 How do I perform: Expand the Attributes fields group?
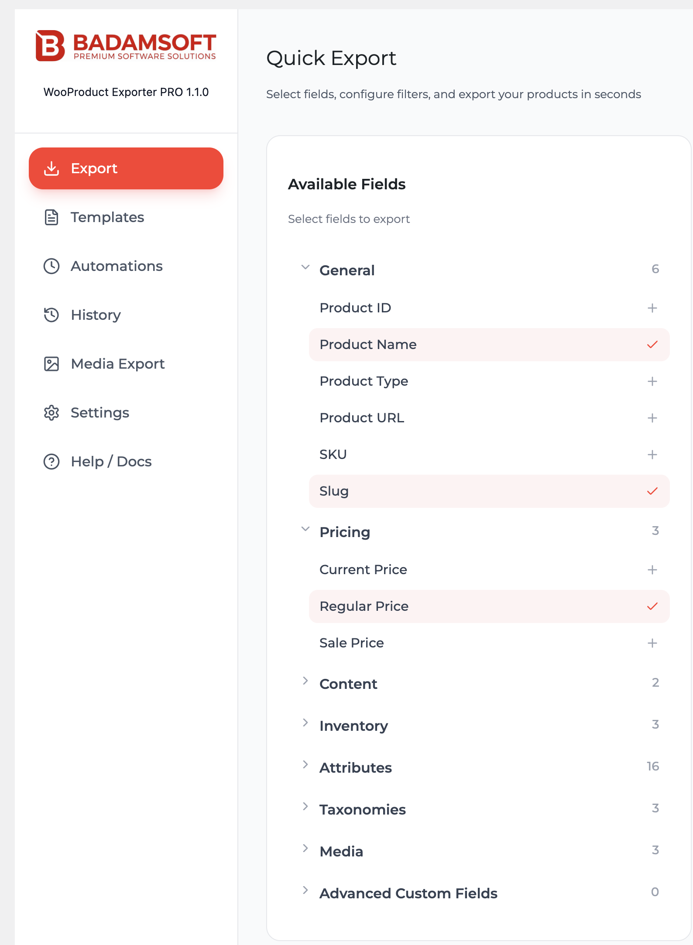(x=305, y=765)
